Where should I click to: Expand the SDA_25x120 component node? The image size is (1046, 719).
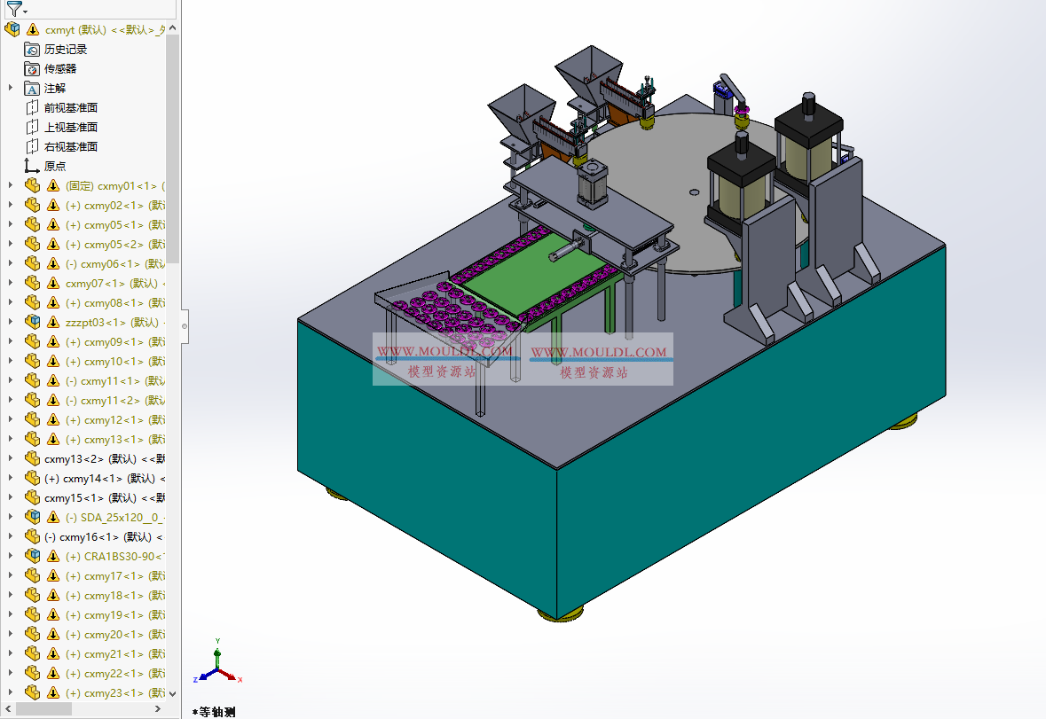(10, 517)
